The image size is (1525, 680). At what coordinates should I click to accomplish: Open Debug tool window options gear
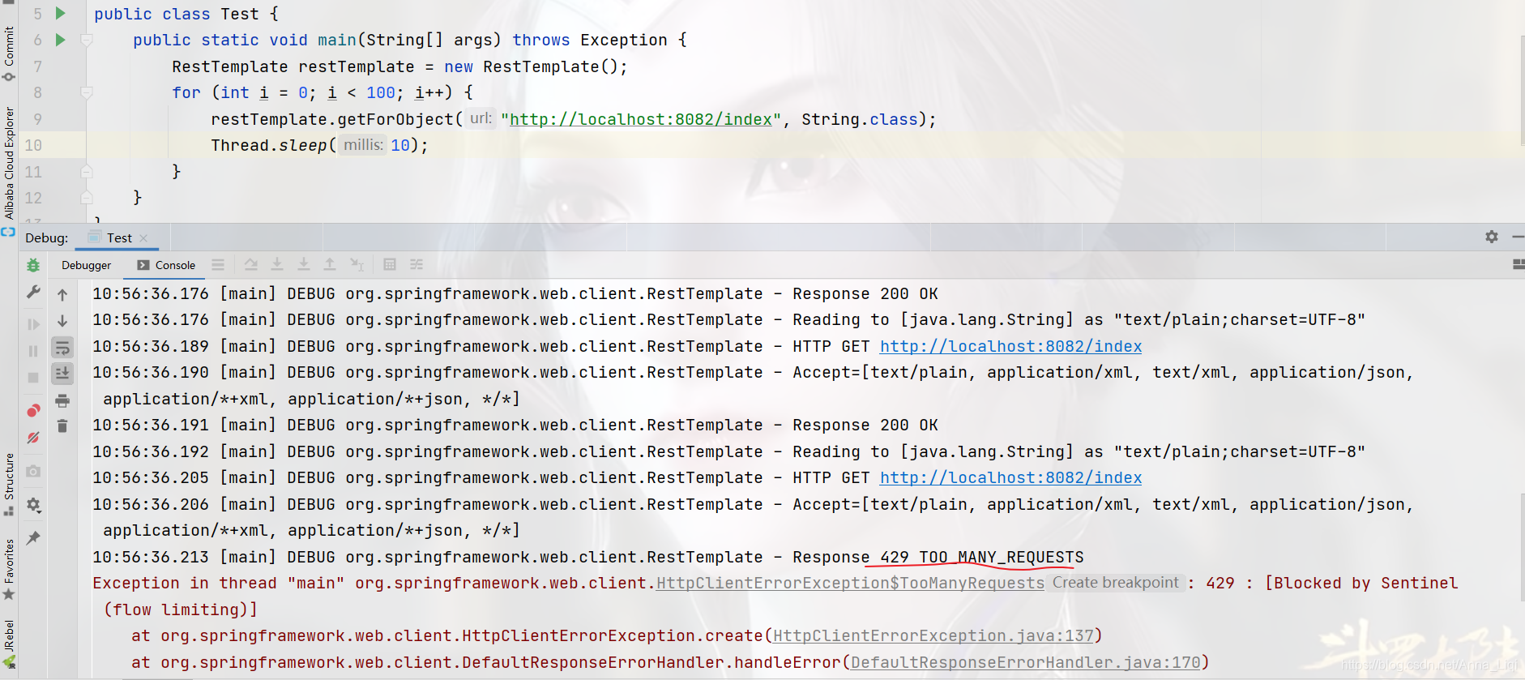click(x=1492, y=237)
